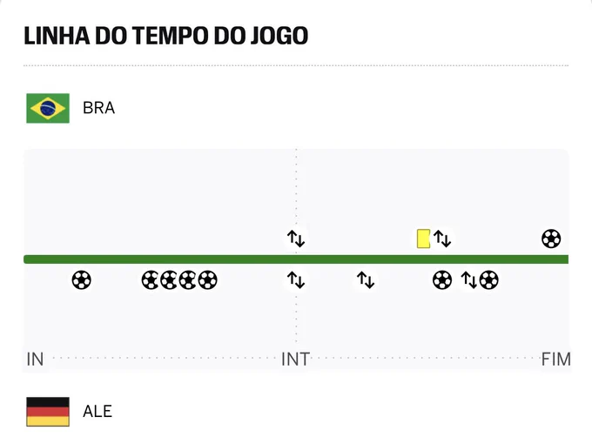The height and width of the screenshot is (444, 592).
Task: Click the FIM end-of-match label
Action: tap(555, 359)
